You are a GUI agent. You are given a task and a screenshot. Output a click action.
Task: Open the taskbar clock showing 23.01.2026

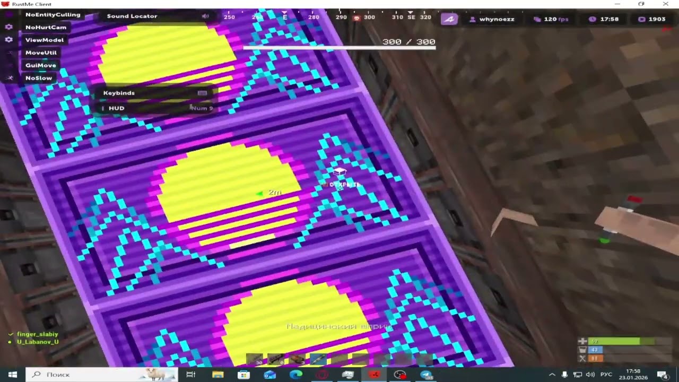[633, 375]
